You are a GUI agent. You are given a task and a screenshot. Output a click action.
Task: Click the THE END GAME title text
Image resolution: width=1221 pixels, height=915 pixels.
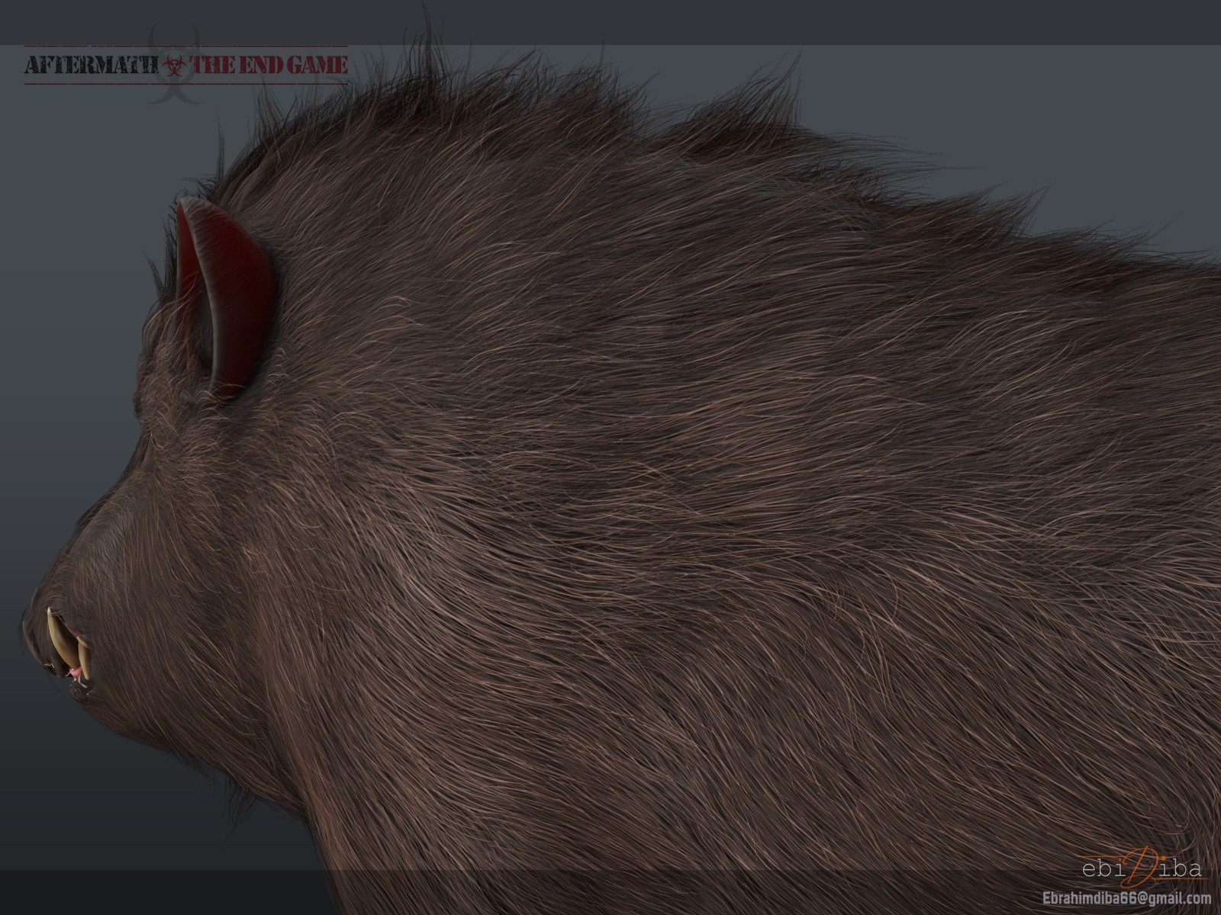pos(269,66)
